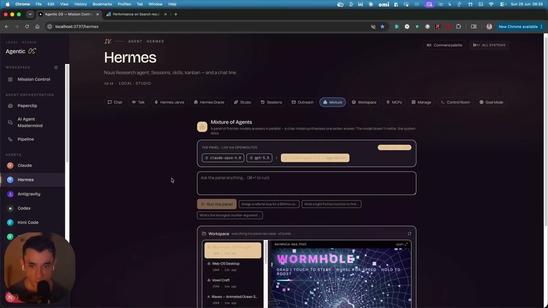Select the Claude agent
Image resolution: width=548 pixels, height=308 pixels.
(24, 165)
